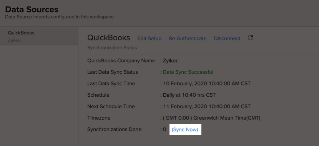Open the Edit Setup link
The width and height of the screenshot is (319, 146).
[150, 39]
